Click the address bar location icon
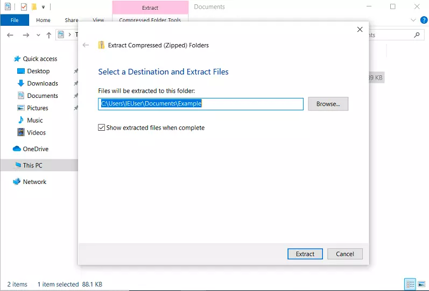The width and height of the screenshot is (429, 291). tap(61, 35)
